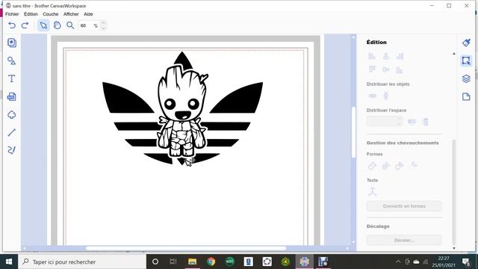Decrease zoom with the stepper down arrow
The image size is (478, 269).
103,28
